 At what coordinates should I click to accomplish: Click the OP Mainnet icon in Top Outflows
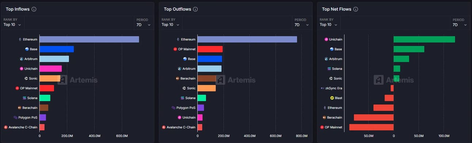coord(175,49)
